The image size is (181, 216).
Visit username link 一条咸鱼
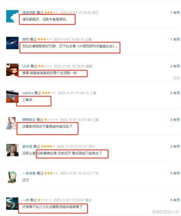click(x=29, y=173)
